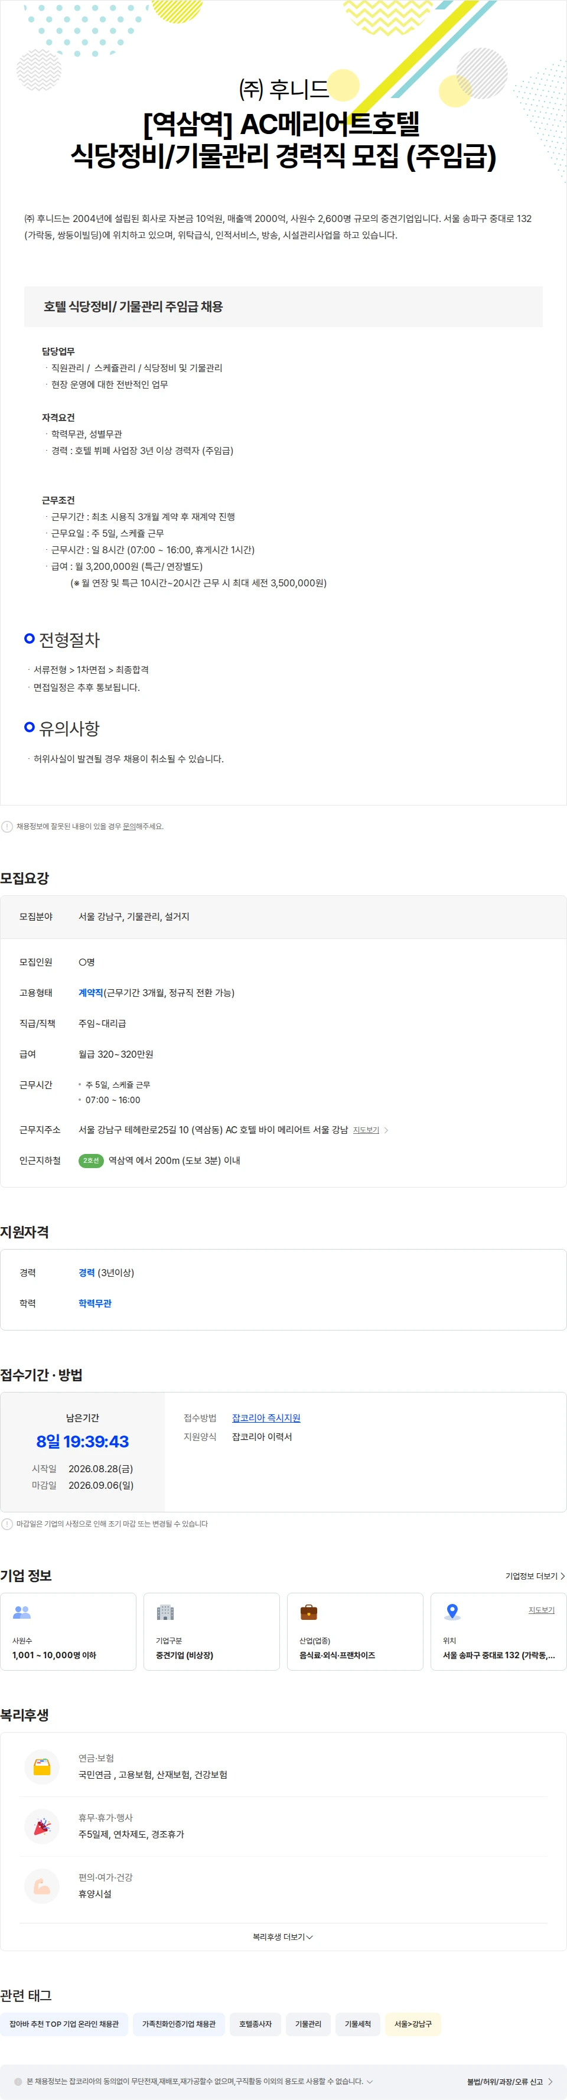
Task: Open 지도보기 in the 위치 card
Action: [541, 1610]
